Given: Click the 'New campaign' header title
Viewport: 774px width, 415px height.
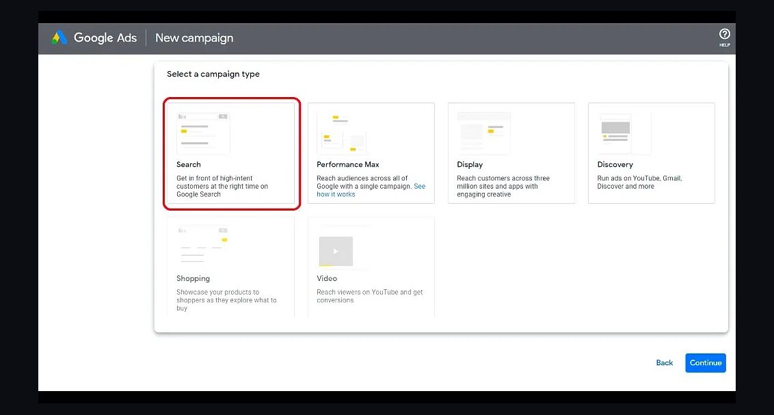Looking at the screenshot, I should click(194, 38).
